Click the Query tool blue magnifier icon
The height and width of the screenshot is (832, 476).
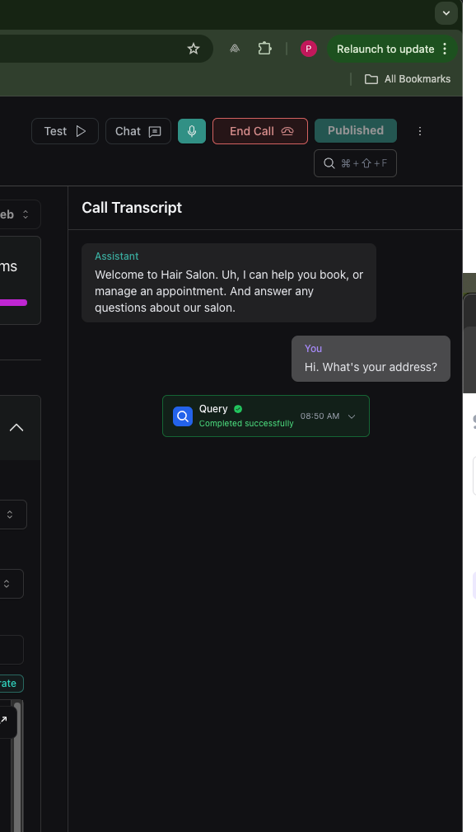tap(182, 416)
